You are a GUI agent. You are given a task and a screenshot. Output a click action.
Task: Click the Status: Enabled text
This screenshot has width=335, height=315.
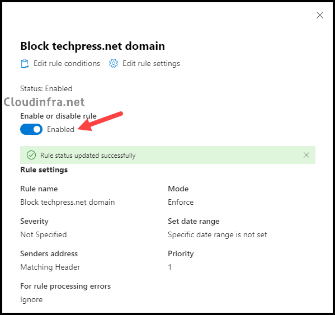[x=46, y=88]
